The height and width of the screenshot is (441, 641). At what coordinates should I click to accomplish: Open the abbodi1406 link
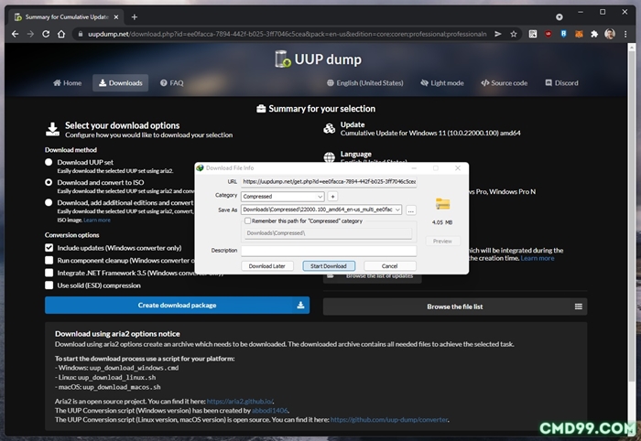point(269,411)
